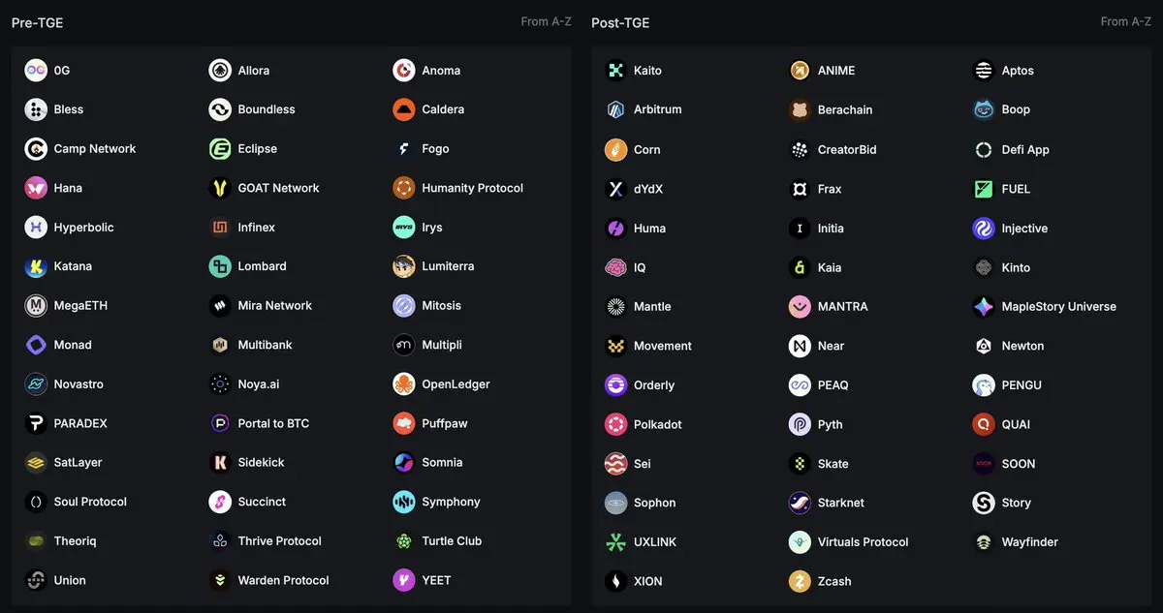Viewport: 1163px width, 613px height.
Task: Click the Aptos project name
Action: click(1018, 70)
